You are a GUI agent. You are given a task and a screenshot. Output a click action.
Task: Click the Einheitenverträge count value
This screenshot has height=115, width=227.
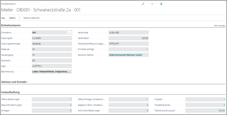(x=147, y=49)
